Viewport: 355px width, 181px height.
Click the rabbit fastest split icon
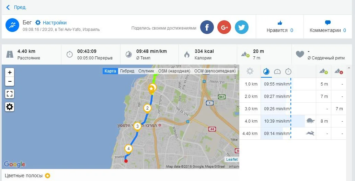(x=310, y=133)
